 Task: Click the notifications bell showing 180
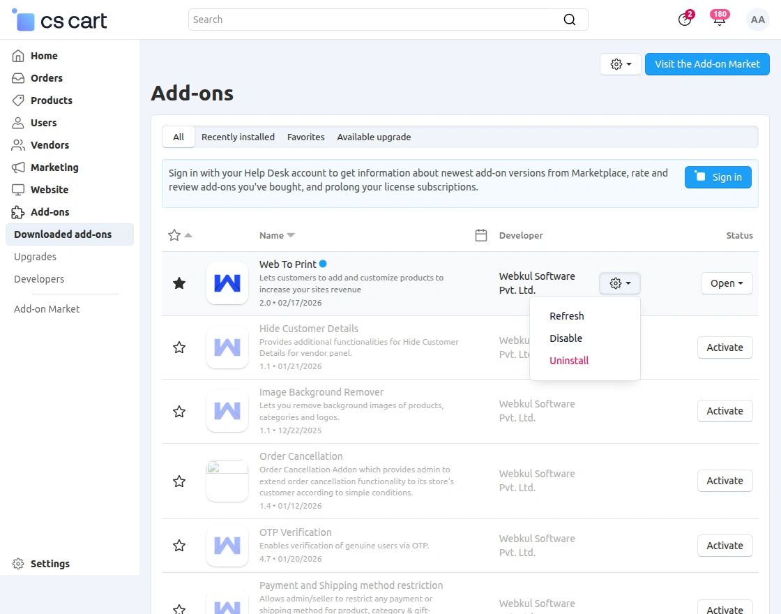click(x=719, y=20)
